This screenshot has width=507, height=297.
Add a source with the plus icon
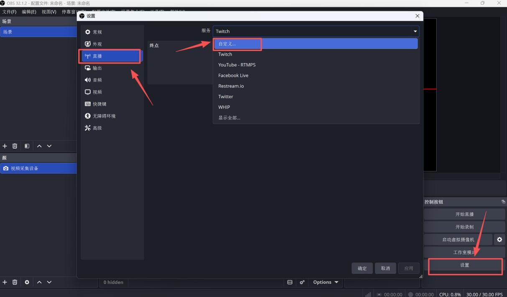point(5,282)
